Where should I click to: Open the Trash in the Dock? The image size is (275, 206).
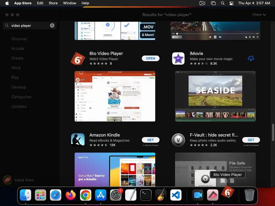[249, 195]
